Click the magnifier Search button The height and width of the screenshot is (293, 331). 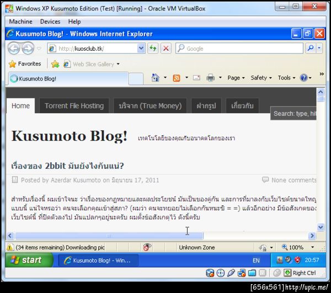click(x=310, y=49)
